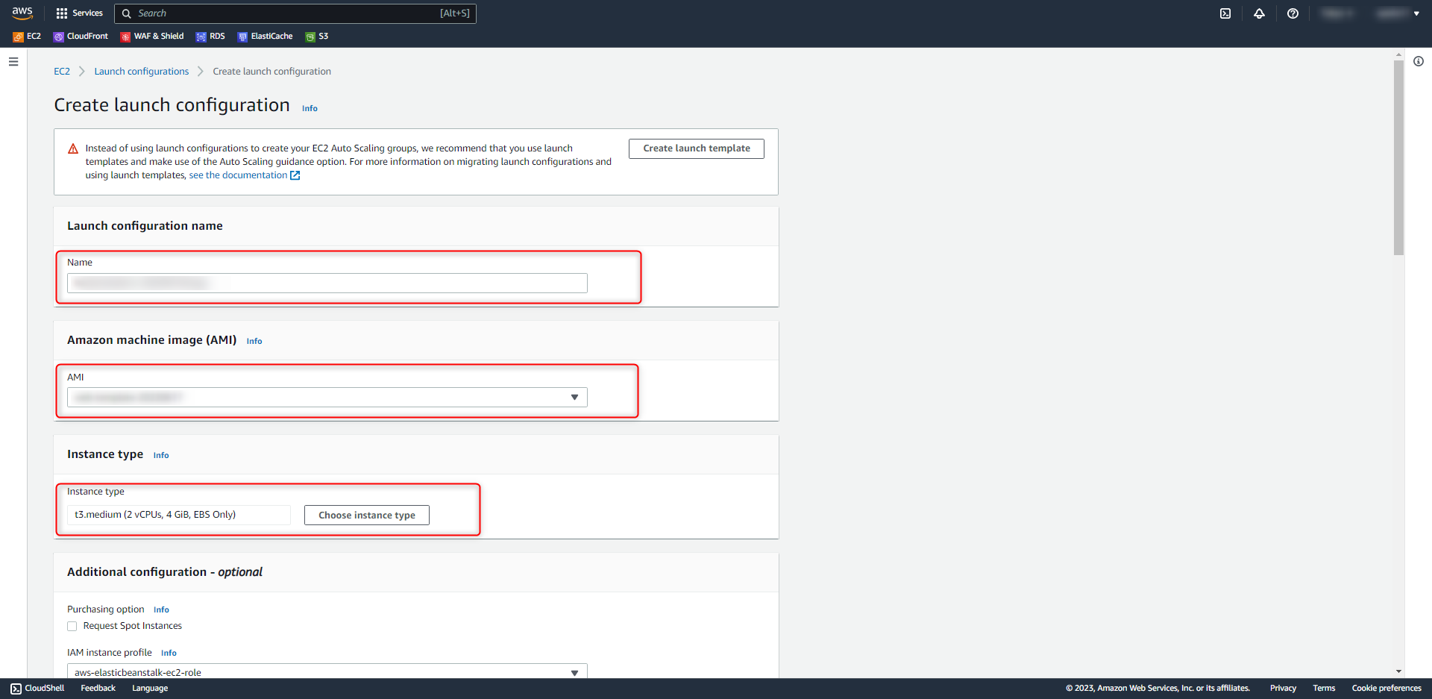Open the Privacy link
The height and width of the screenshot is (699, 1432).
click(1283, 689)
